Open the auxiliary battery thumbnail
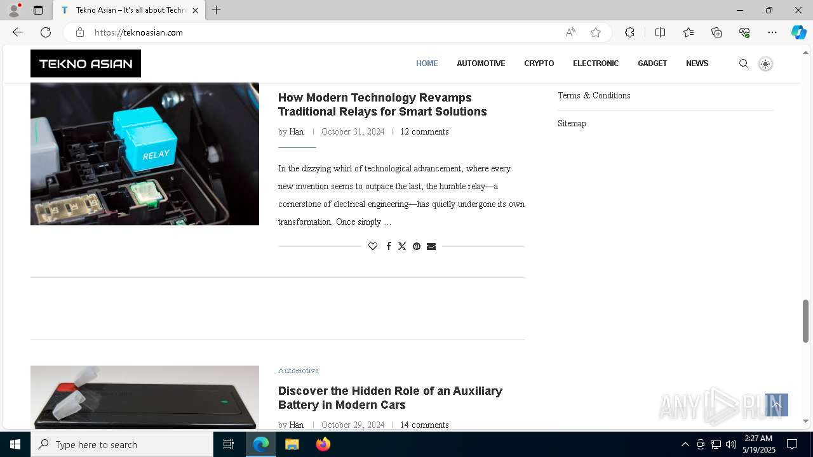 [145, 397]
